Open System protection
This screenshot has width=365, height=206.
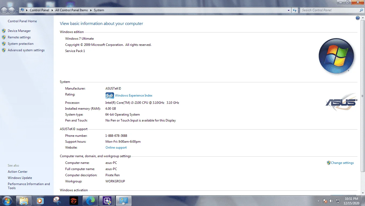pos(21,44)
